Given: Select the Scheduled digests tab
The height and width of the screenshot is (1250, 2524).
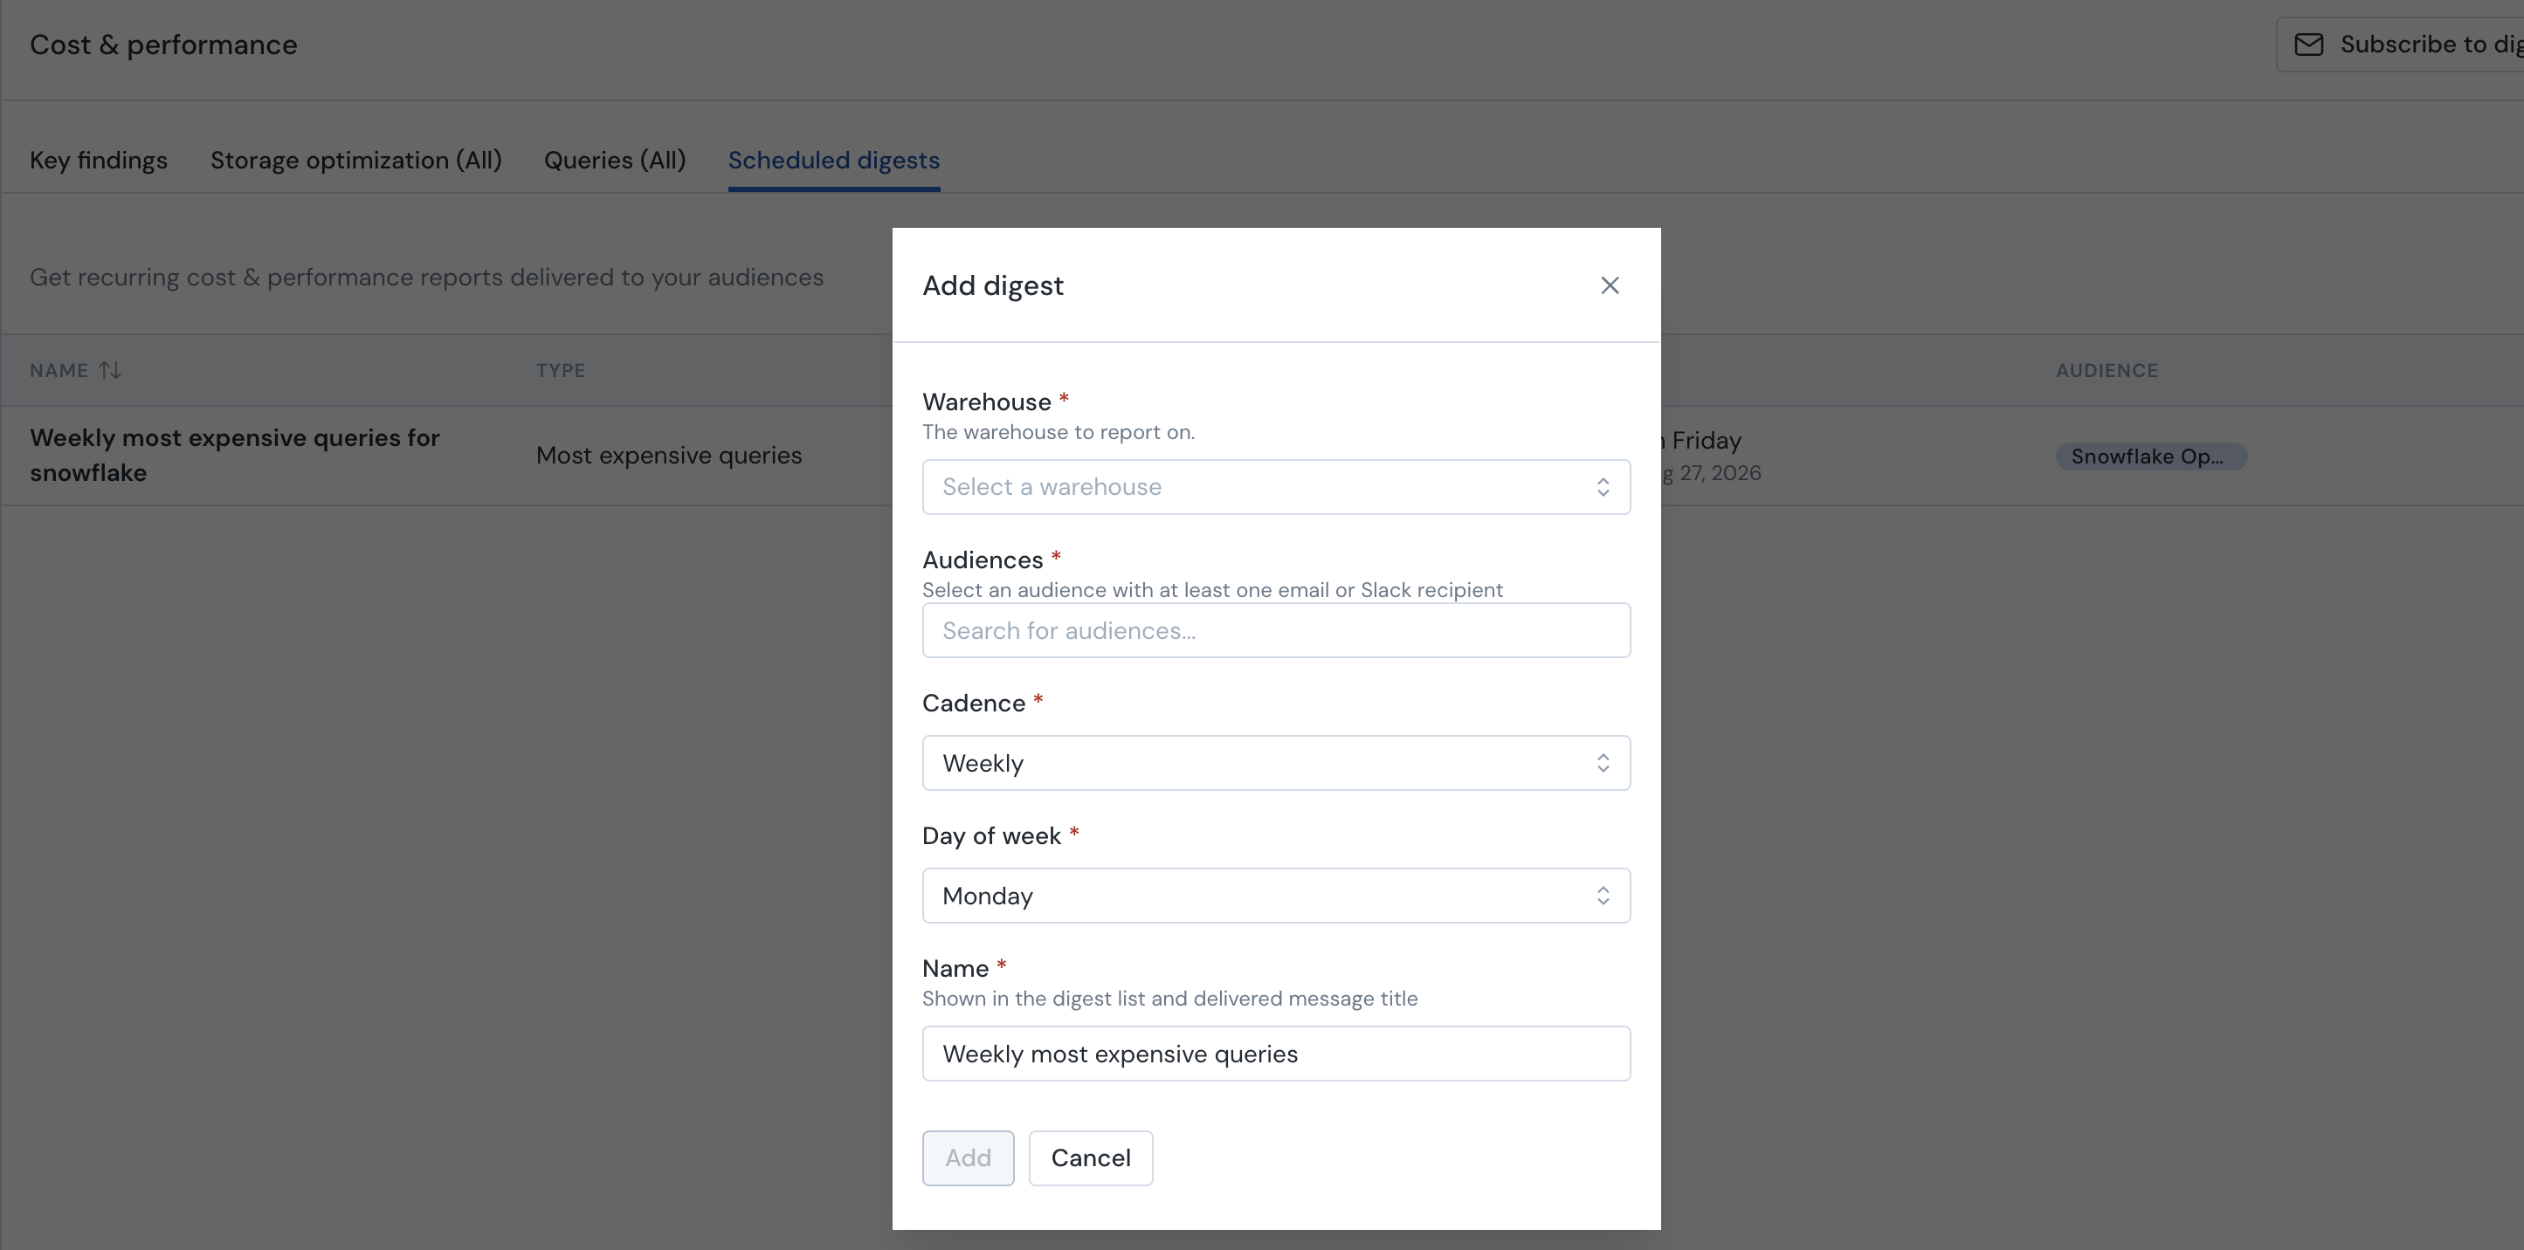Looking at the screenshot, I should 833,160.
